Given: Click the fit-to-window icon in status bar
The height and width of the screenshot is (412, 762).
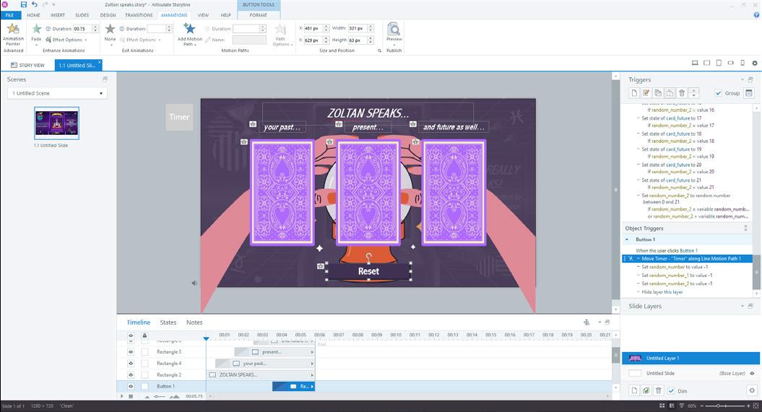Looking at the screenshot, I should (755, 406).
